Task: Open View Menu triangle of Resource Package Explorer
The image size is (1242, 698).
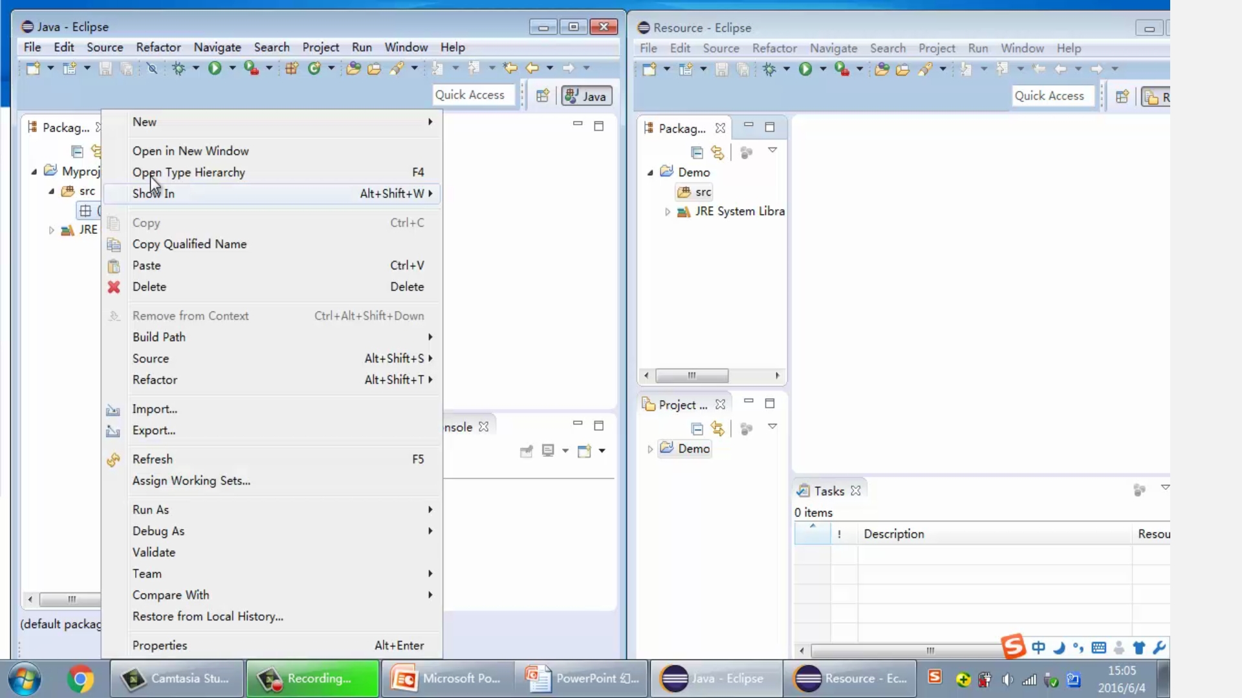Action: click(x=772, y=150)
